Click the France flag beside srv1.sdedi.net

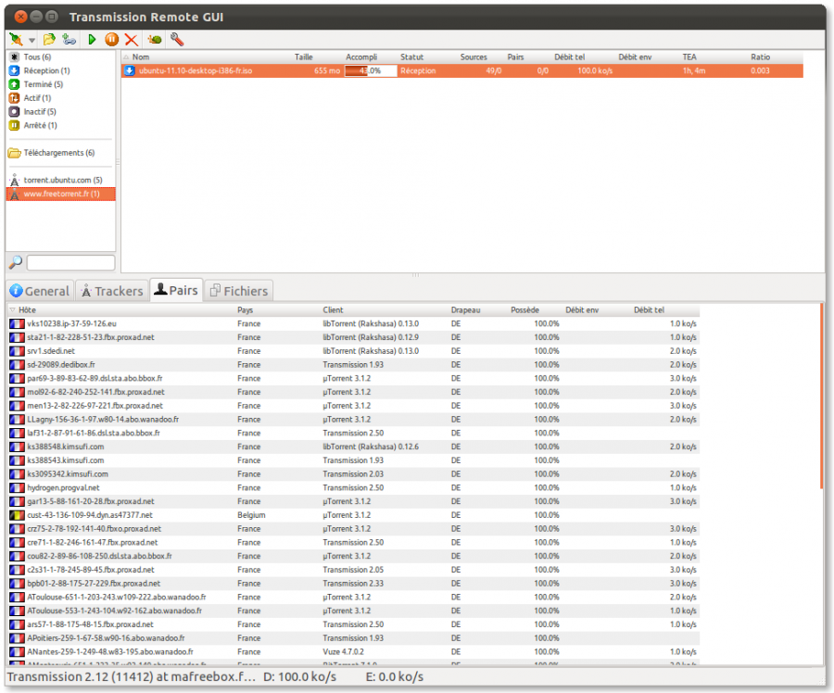(x=17, y=351)
